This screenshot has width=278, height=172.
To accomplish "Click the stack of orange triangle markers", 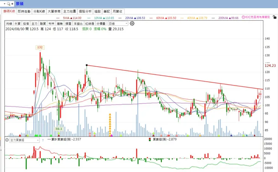I will click(110, 125).
